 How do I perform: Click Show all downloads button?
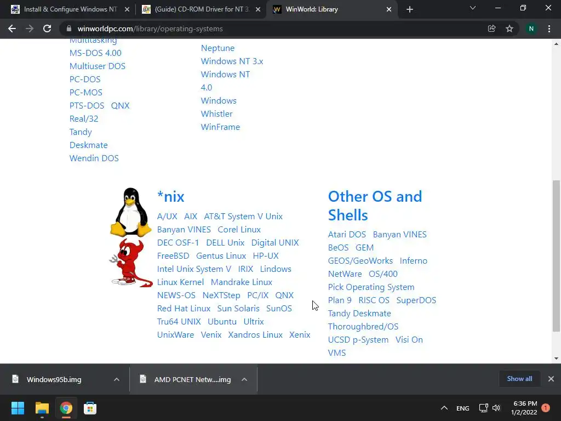[519, 379]
